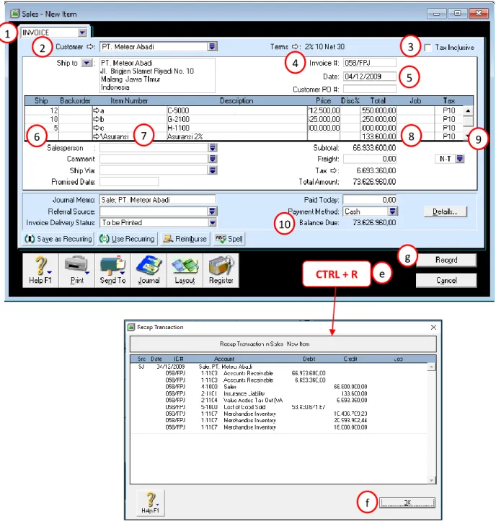This screenshot has height=524, width=496.
Task: Click item arrow beside item b
Action: coord(96,119)
